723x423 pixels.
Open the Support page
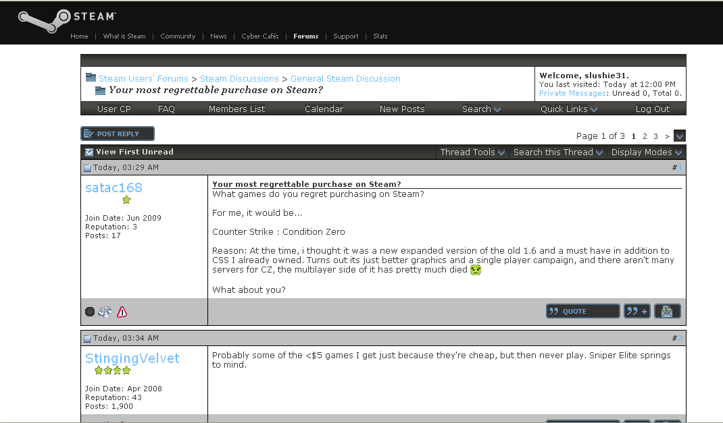[x=345, y=36]
